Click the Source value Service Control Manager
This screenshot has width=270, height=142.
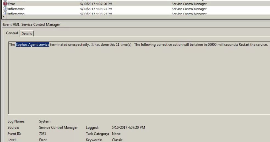(58, 127)
